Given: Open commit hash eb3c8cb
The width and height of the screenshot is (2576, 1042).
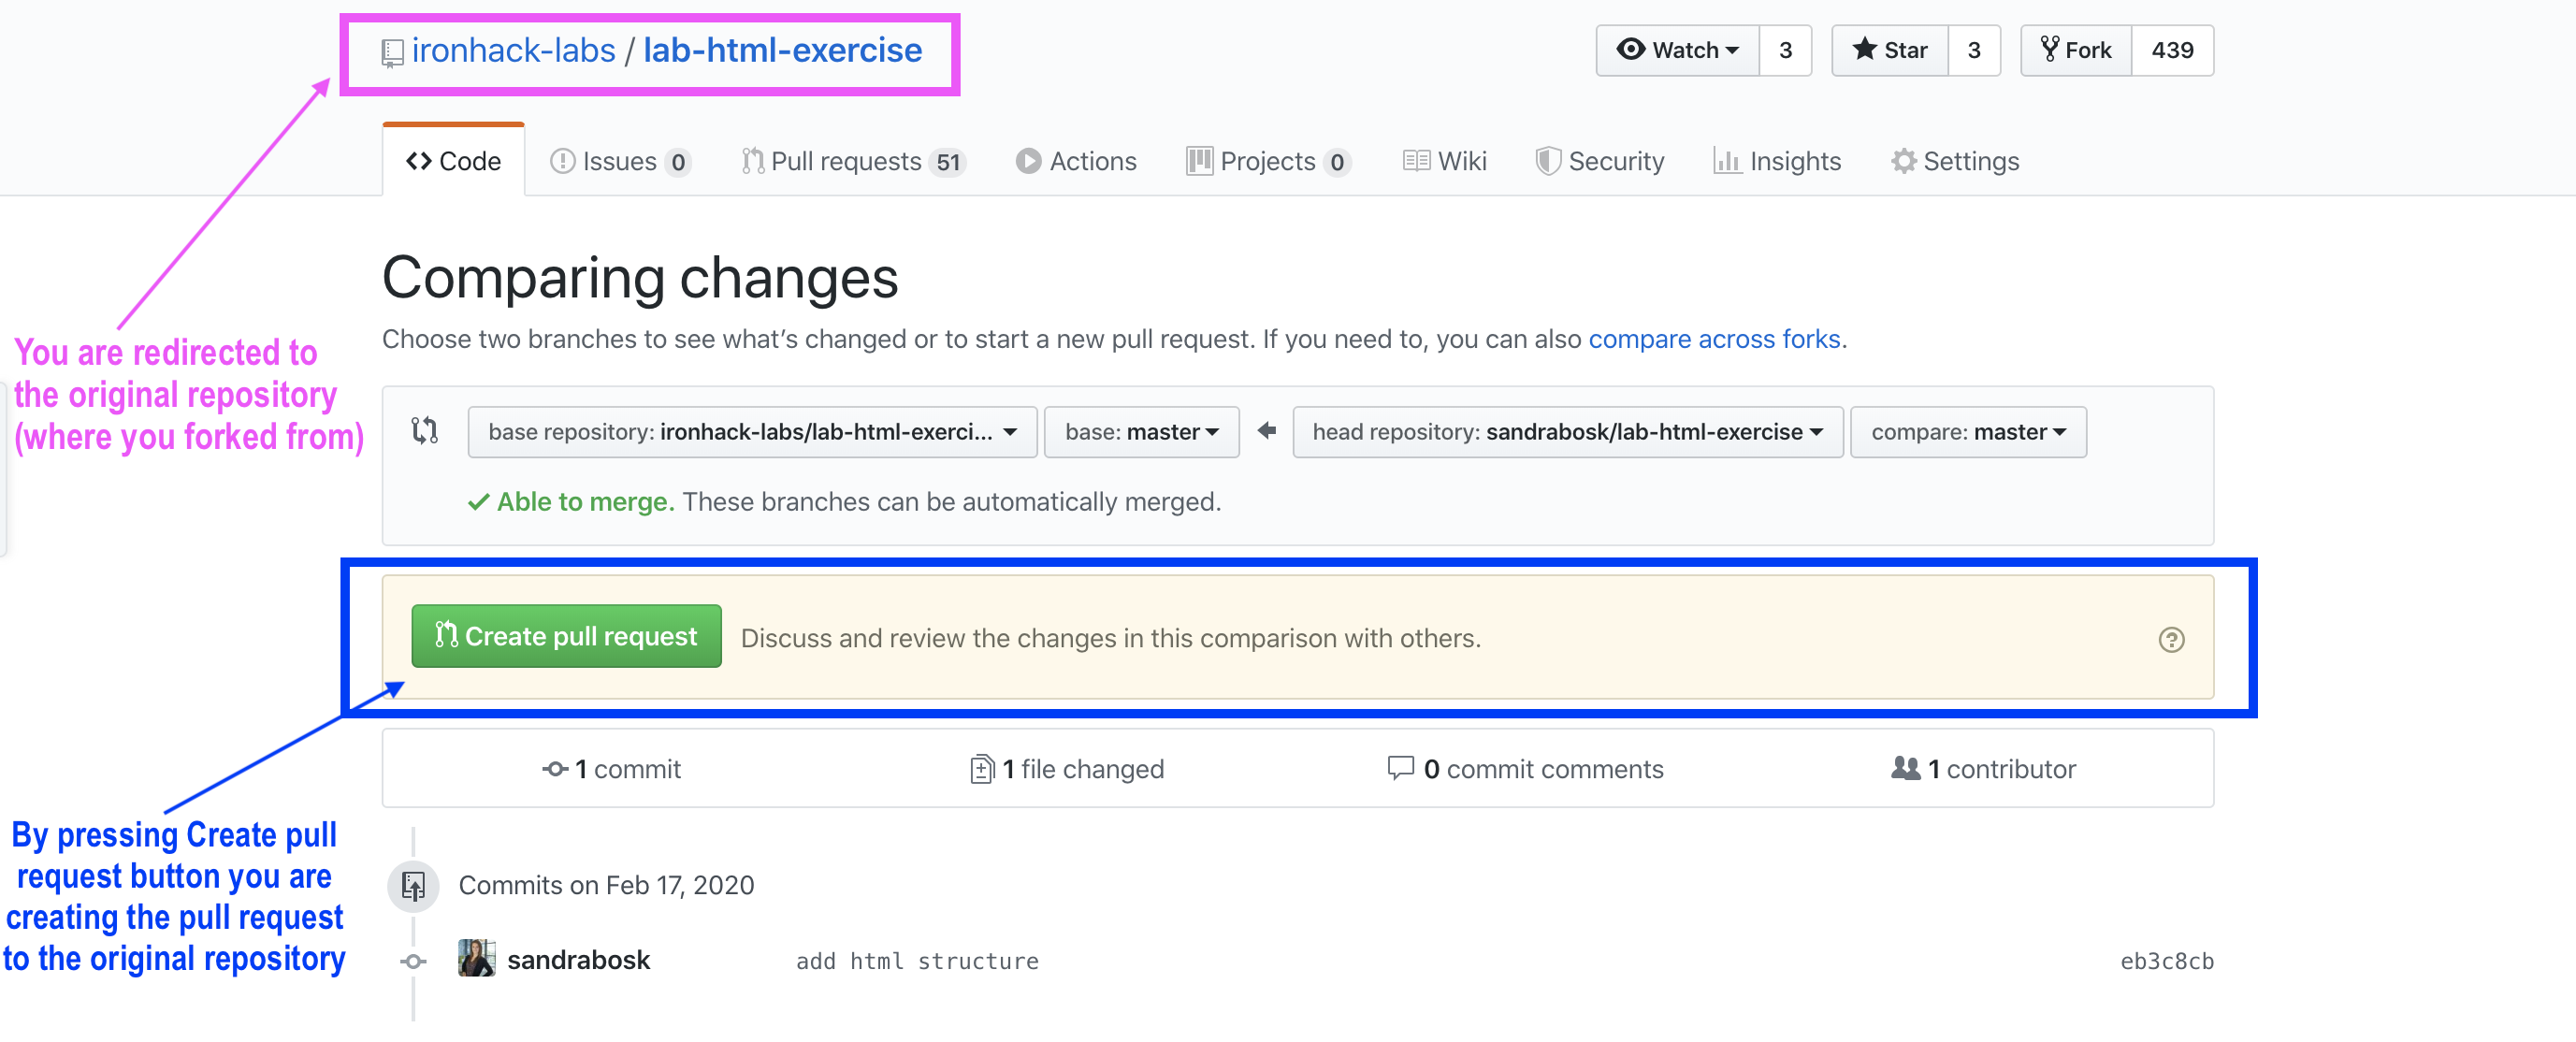Looking at the screenshot, I should pos(2166,961).
